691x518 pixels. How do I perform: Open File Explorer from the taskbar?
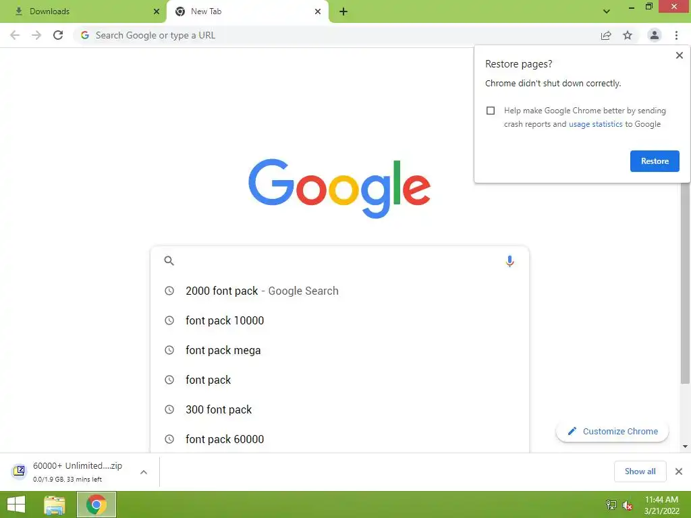[x=55, y=505]
